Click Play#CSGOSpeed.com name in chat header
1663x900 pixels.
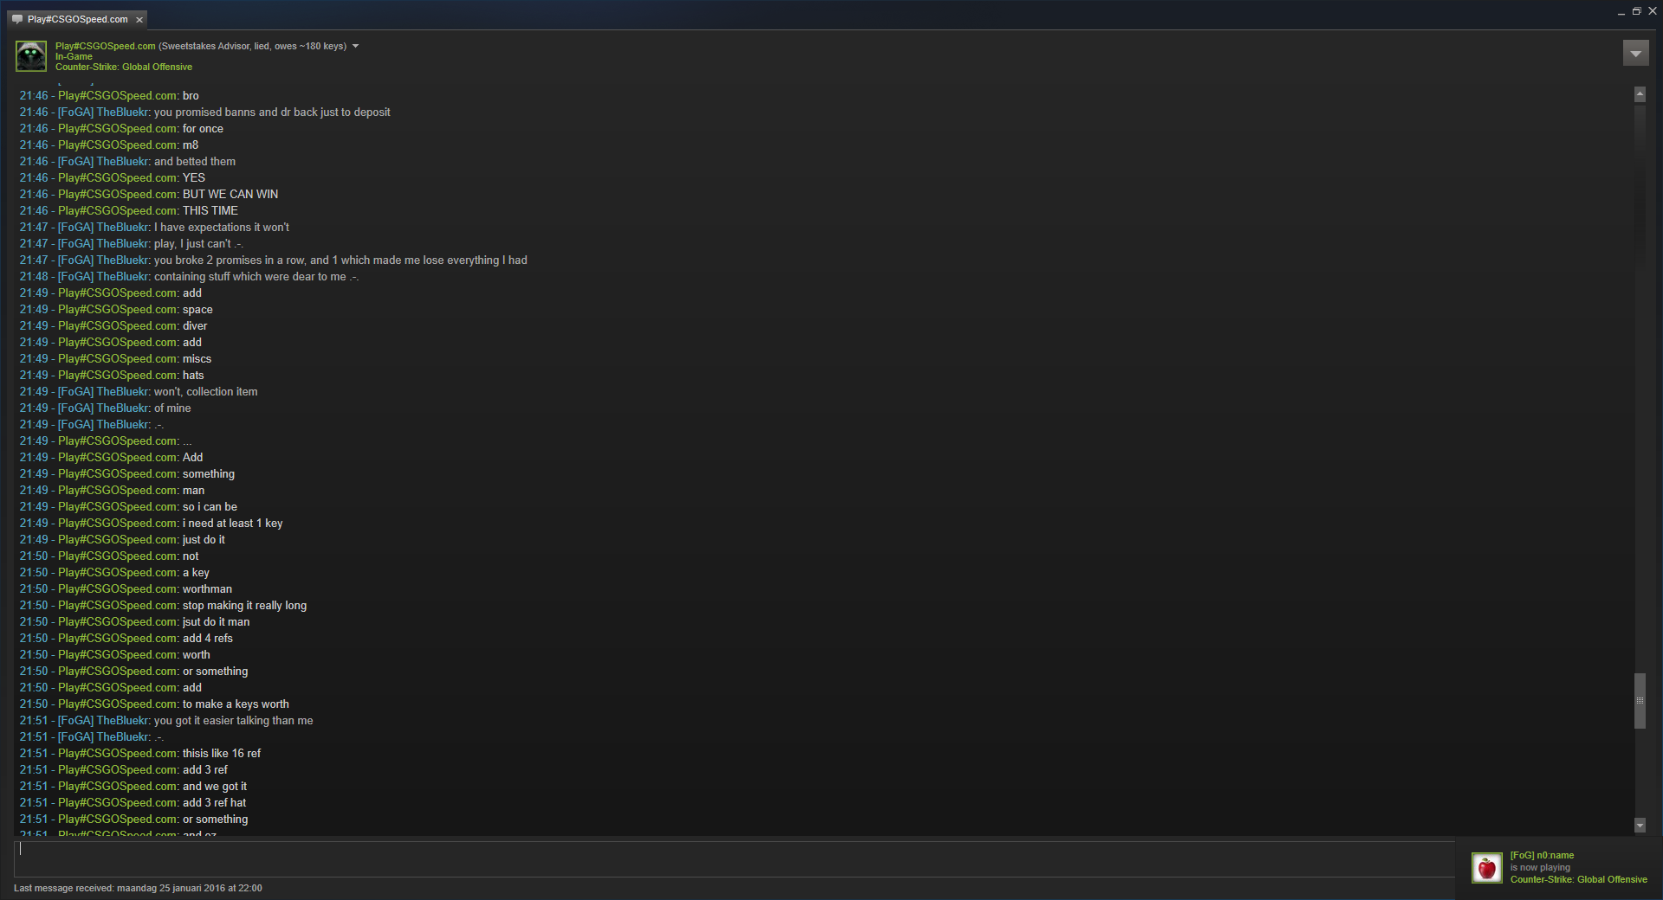point(106,46)
